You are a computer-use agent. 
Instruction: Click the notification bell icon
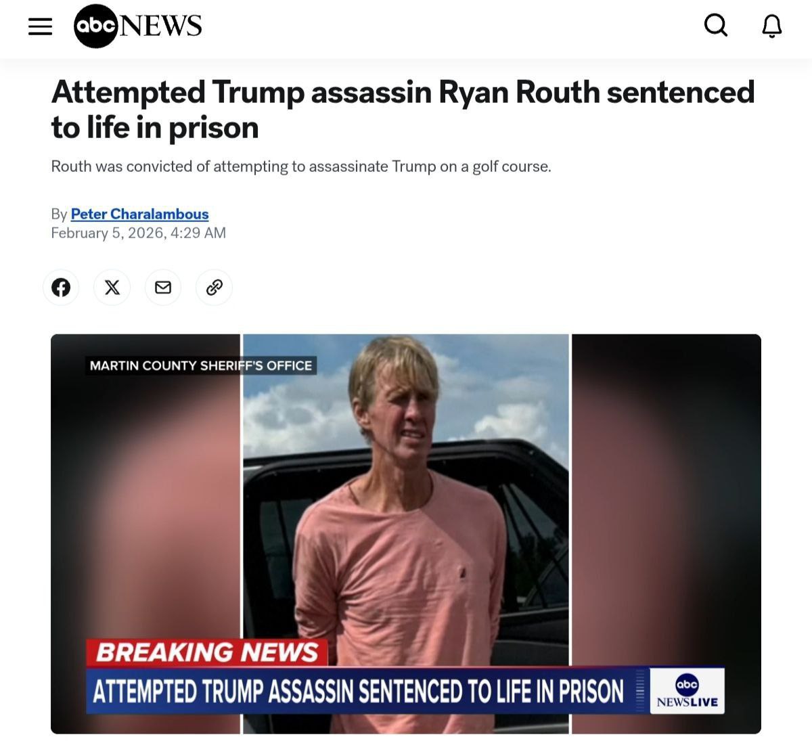point(772,26)
